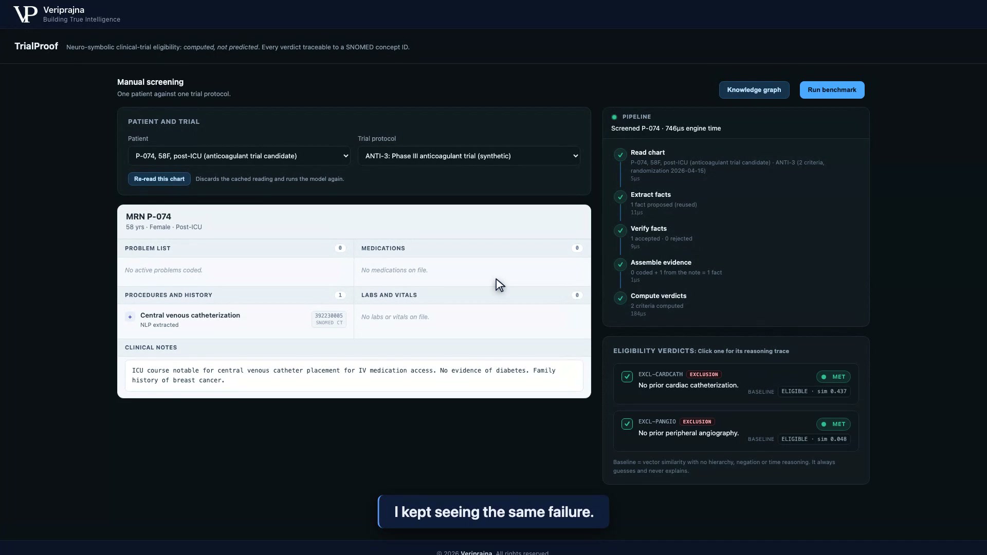Click the Run benchmark button
The width and height of the screenshot is (987, 555).
pos(832,90)
